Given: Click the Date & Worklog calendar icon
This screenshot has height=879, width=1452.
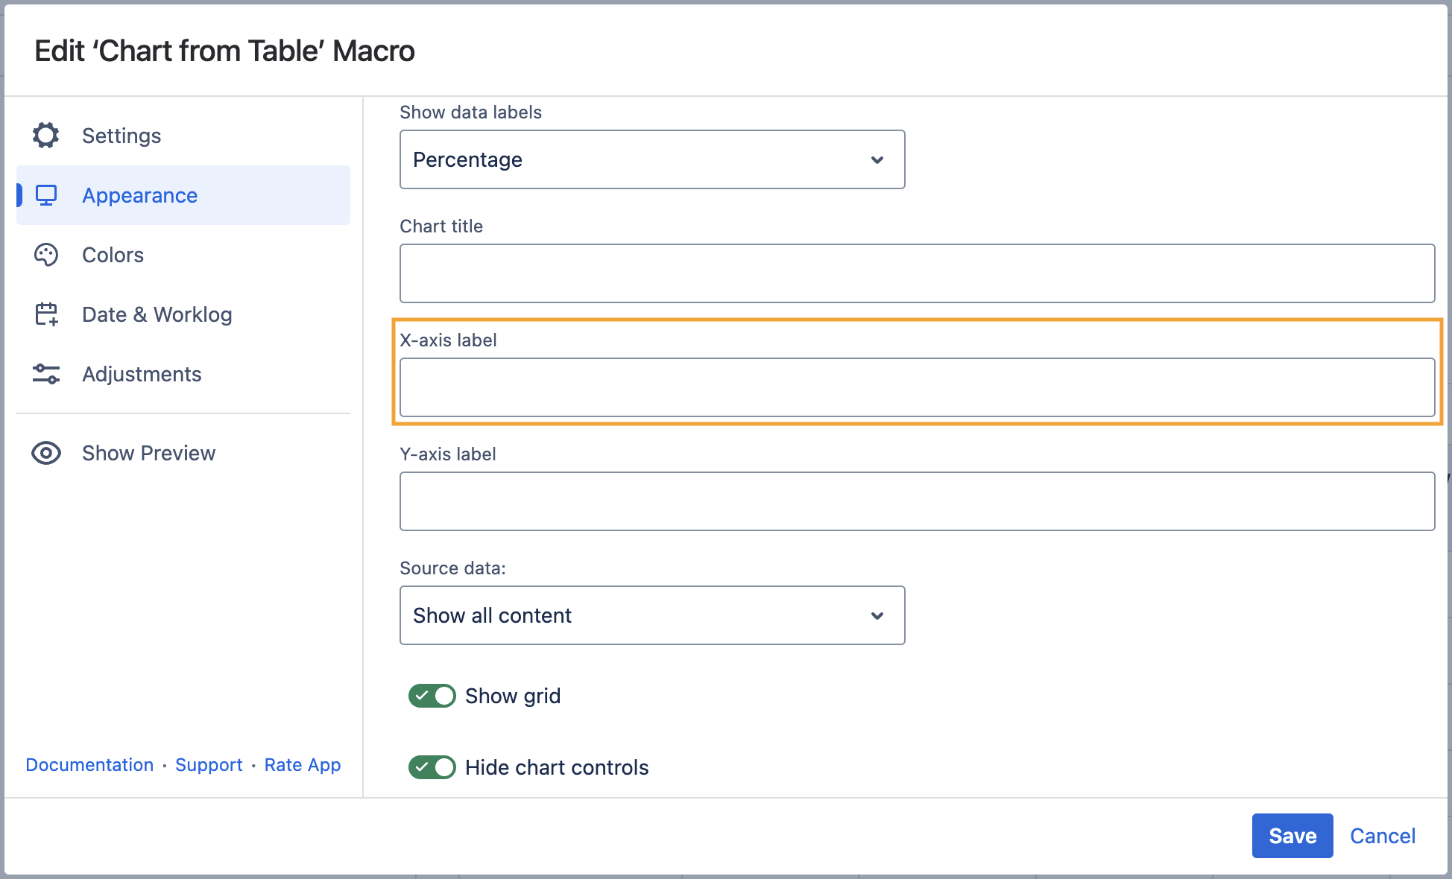Looking at the screenshot, I should [46, 314].
